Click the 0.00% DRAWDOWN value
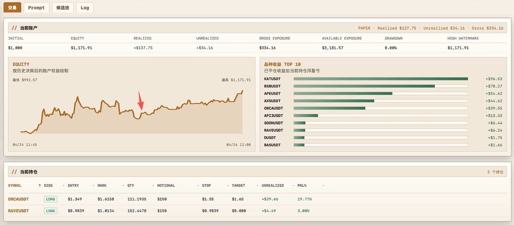The width and height of the screenshot is (514, 225). pyautogui.click(x=391, y=48)
